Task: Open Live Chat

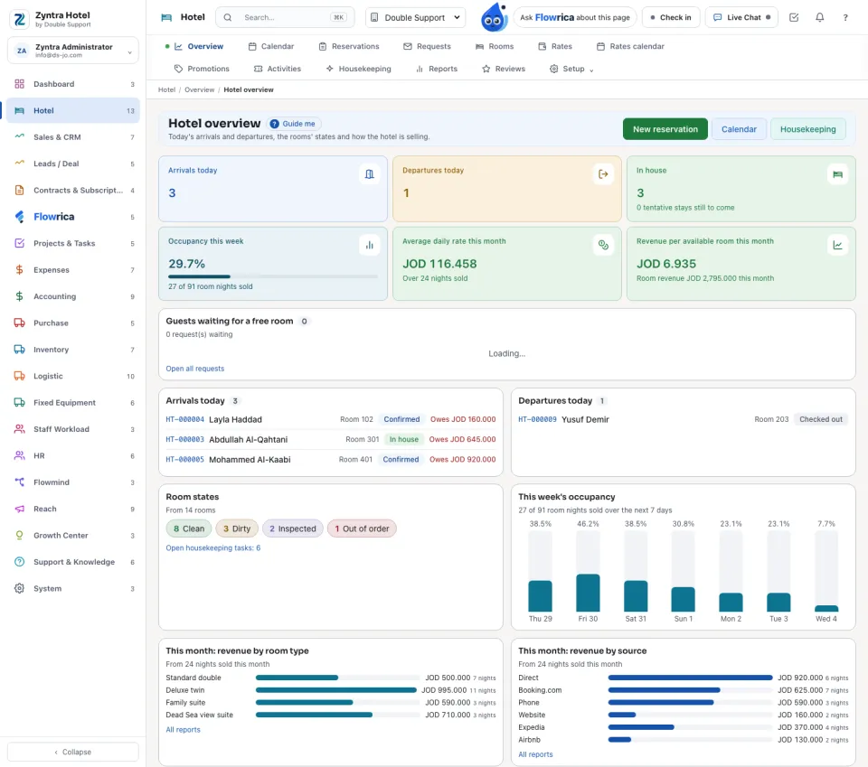Action: 741,17
